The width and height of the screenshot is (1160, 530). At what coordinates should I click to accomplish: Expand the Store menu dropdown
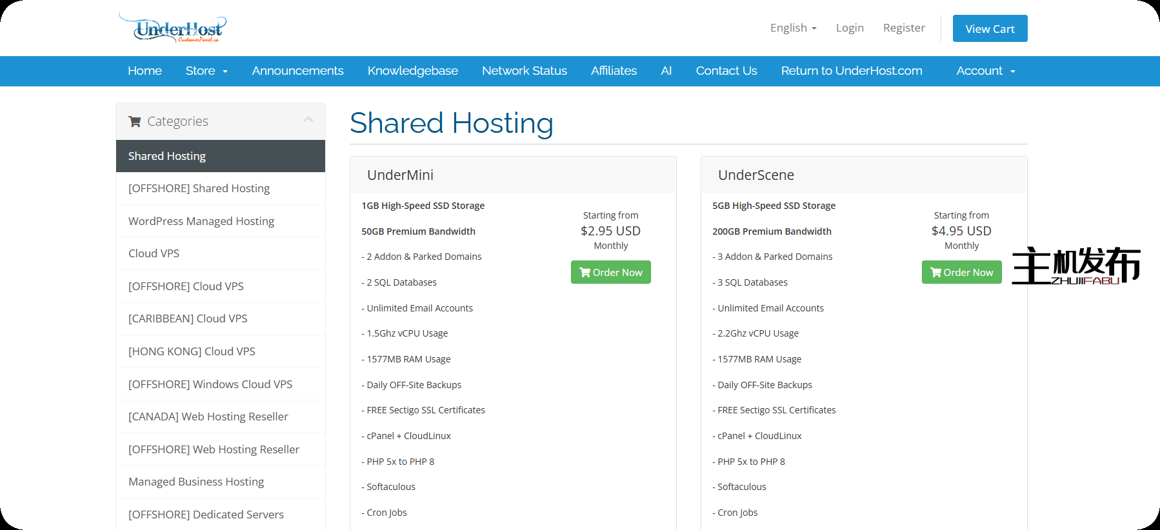tap(206, 71)
